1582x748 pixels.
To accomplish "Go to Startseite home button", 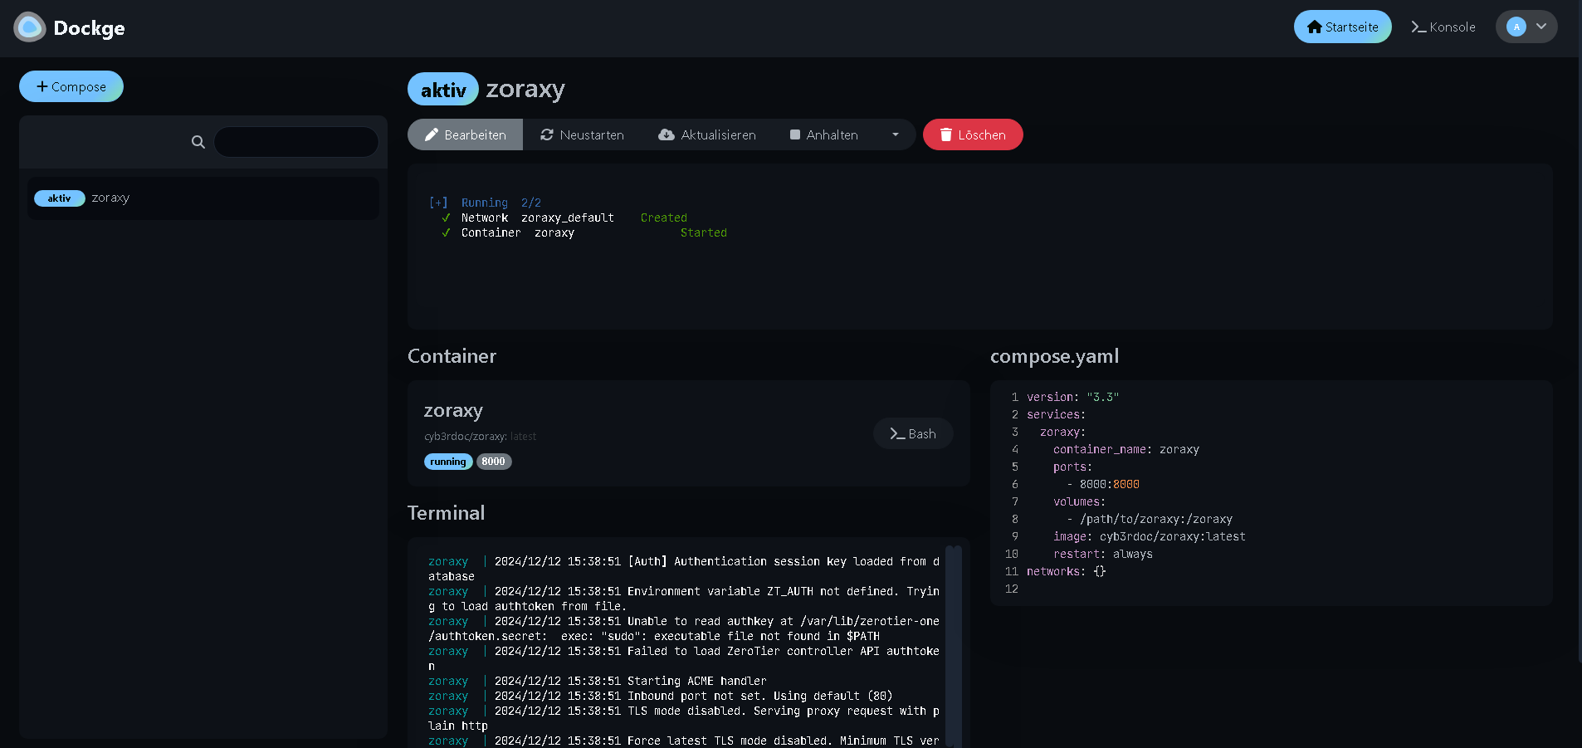I will coord(1342,27).
